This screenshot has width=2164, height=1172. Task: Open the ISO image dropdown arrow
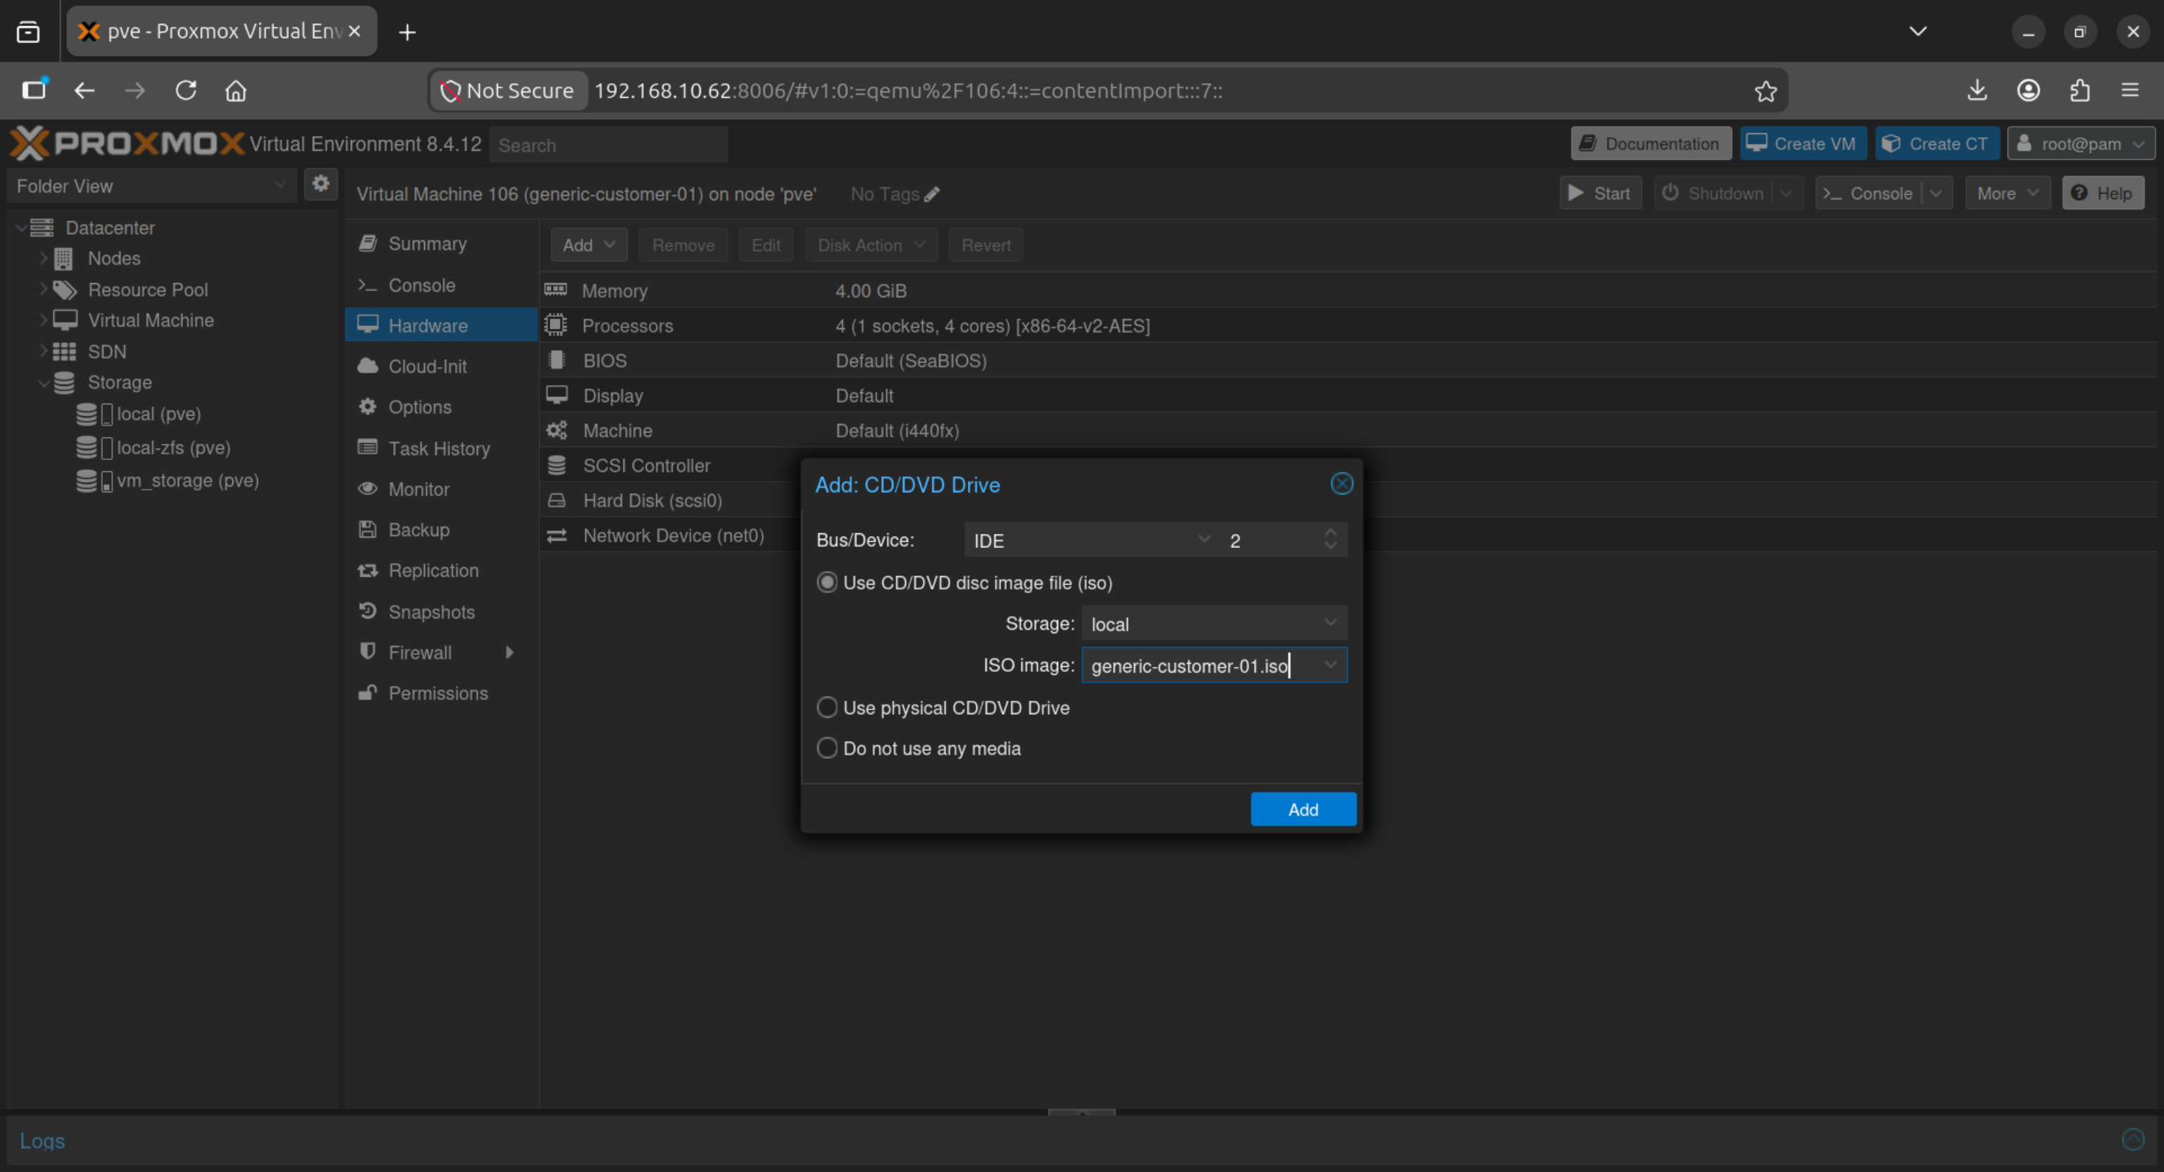pos(1330,666)
